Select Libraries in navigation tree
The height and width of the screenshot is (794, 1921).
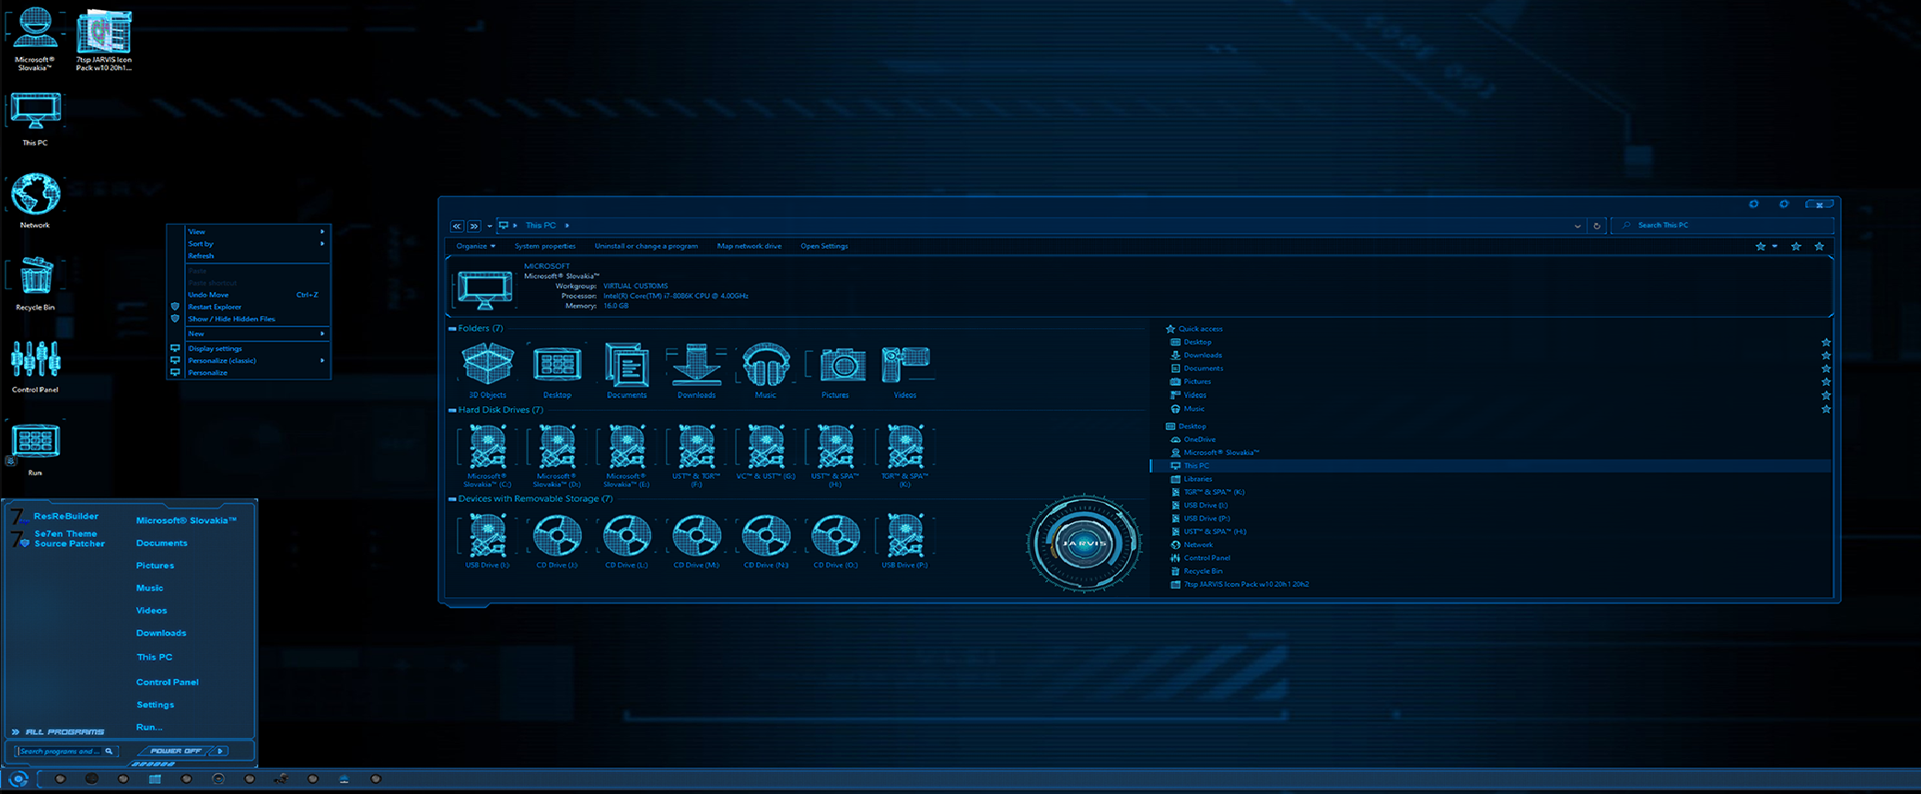tap(1197, 479)
